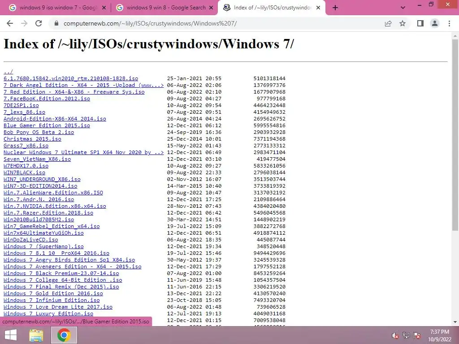Click 'Windows 7 (SuperNano).iso' link
This screenshot has width=459, height=344.
point(43,247)
